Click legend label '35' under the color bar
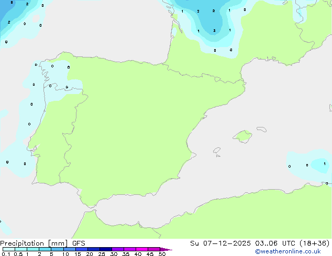The height and width of the screenshot is (256, 332). click(x=126, y=254)
